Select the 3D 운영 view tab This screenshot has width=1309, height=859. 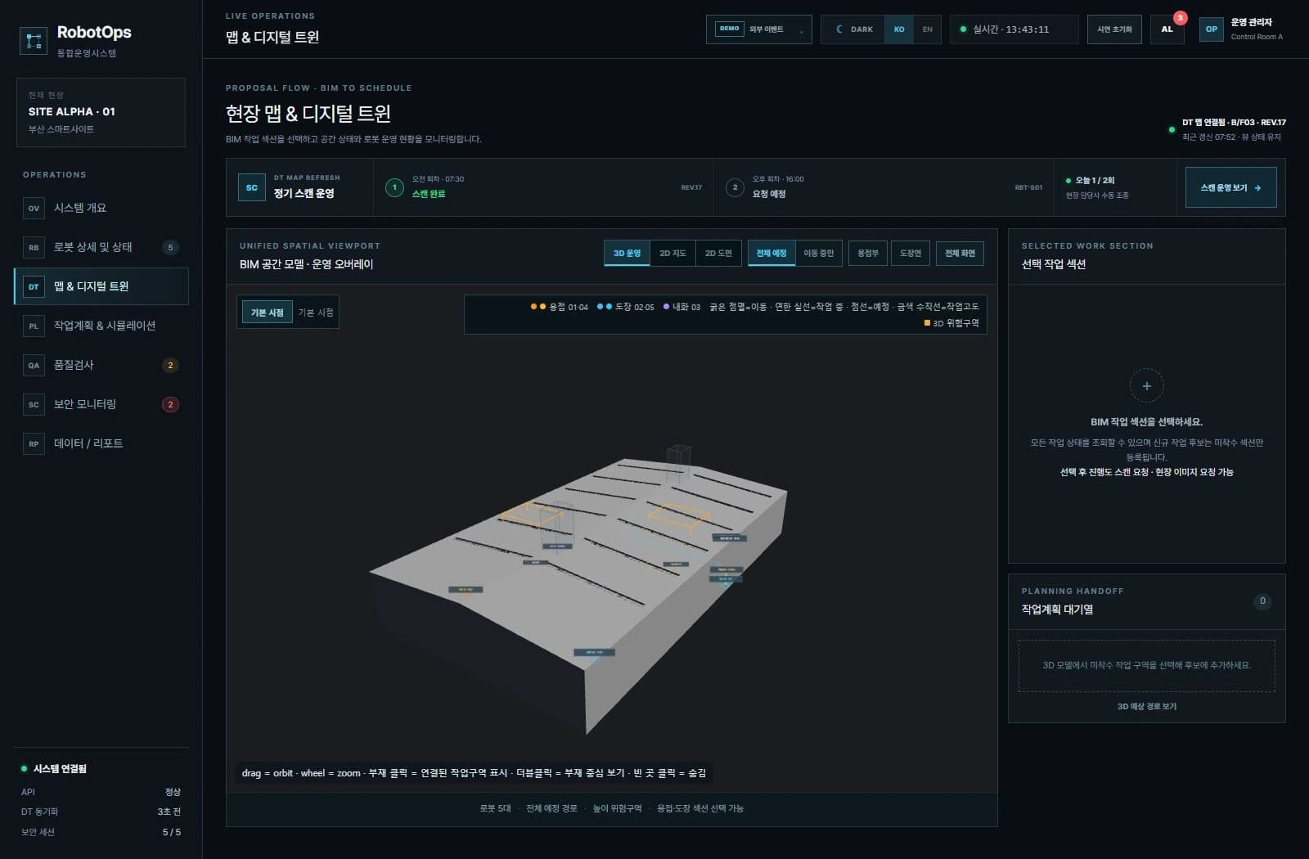627,254
